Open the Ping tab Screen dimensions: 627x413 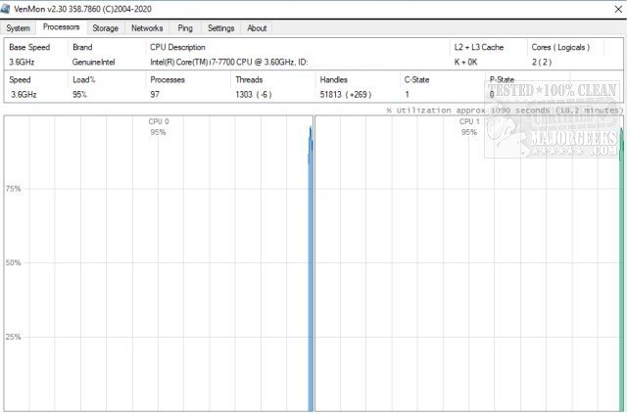tap(185, 28)
